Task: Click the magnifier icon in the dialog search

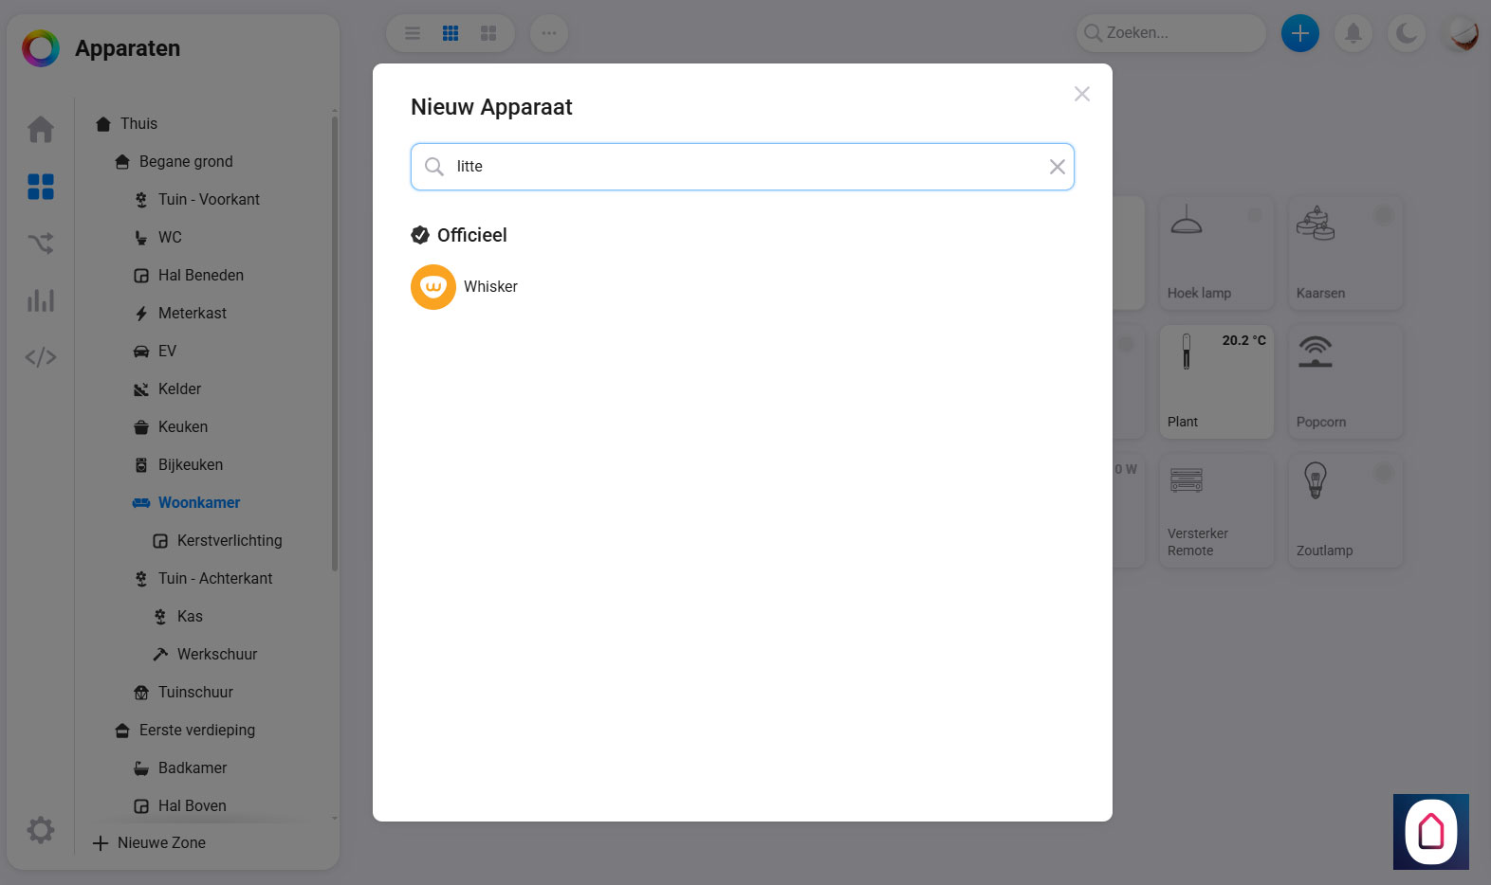Action: (434, 167)
